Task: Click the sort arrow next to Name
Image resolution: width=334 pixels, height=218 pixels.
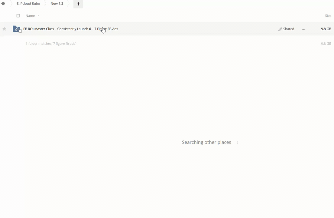Action: pyautogui.click(x=38, y=16)
